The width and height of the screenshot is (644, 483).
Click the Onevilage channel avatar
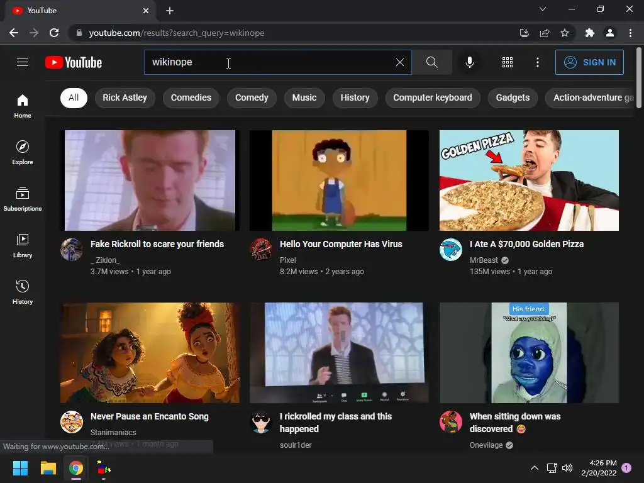click(450, 422)
